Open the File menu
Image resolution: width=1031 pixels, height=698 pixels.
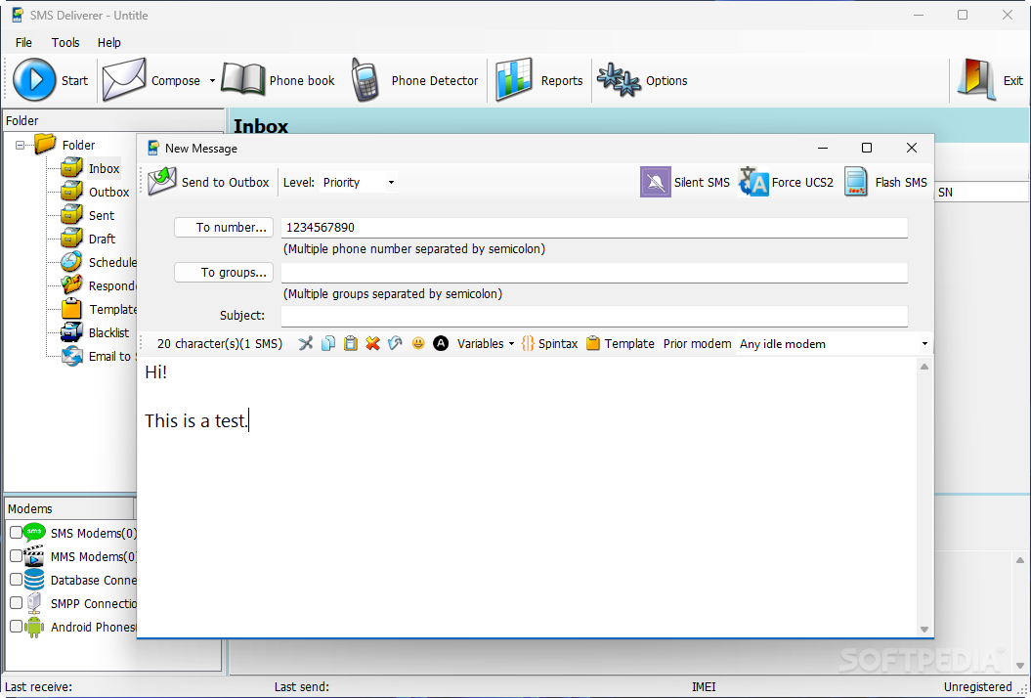coord(23,42)
